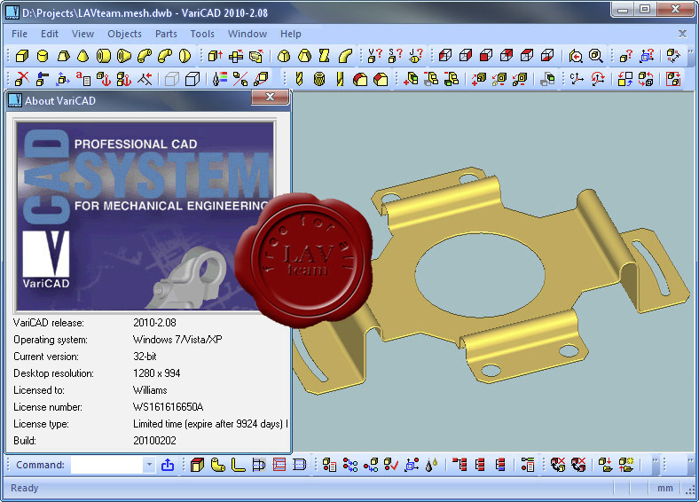Click the Ready status bar text

25,488
